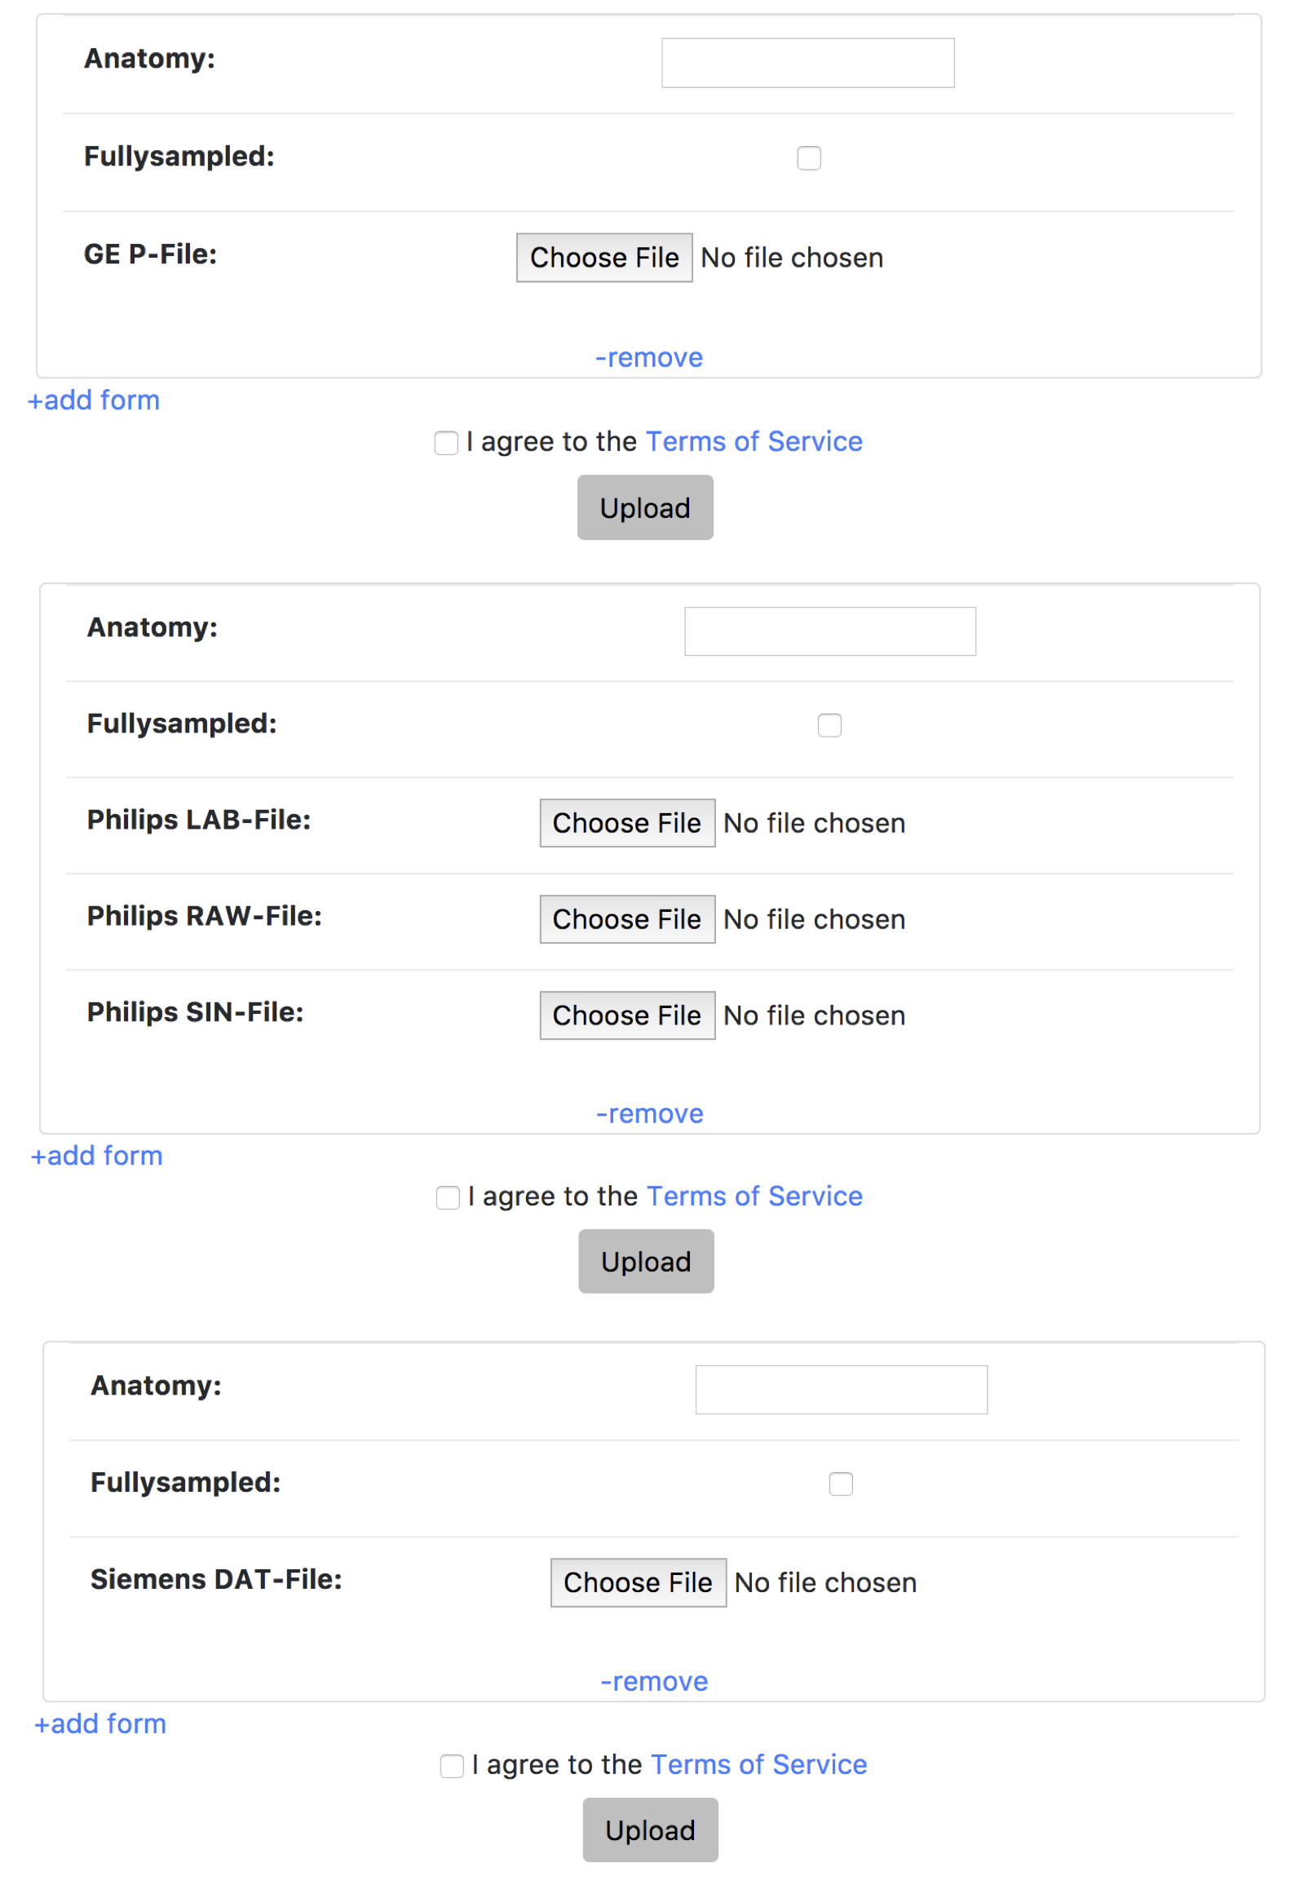Choose a file for Siemens DAT-File
The image size is (1313, 1898).
[x=638, y=1582]
